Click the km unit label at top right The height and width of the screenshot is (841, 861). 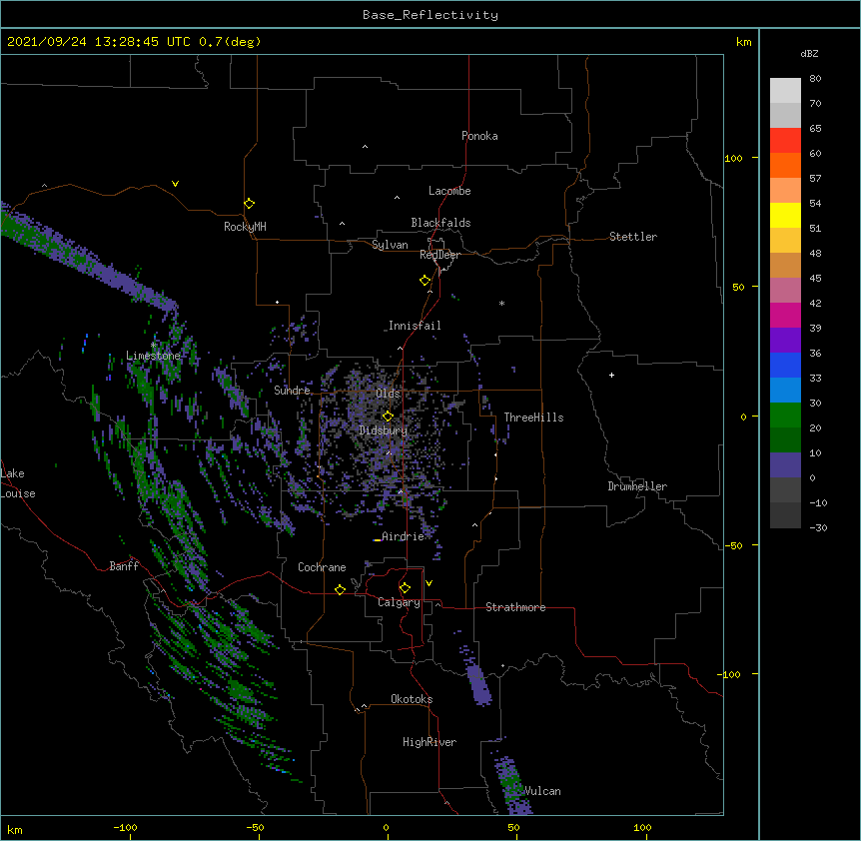point(743,42)
